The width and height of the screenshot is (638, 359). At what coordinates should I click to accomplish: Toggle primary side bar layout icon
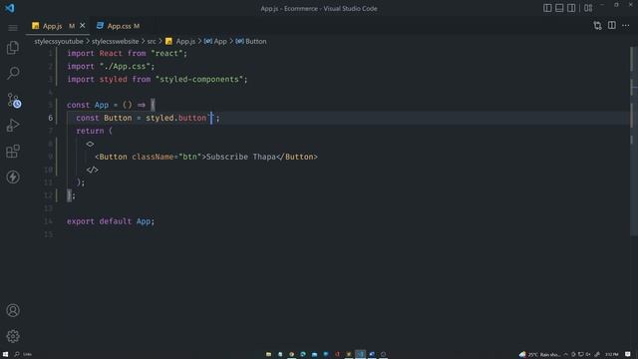point(547,8)
